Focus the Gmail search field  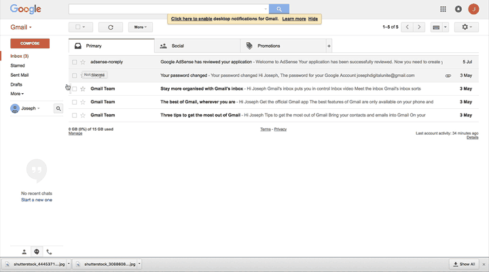(168, 9)
